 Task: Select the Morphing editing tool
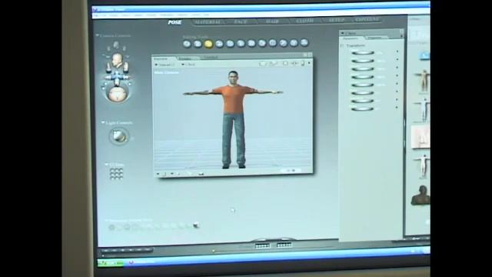tap(294, 43)
